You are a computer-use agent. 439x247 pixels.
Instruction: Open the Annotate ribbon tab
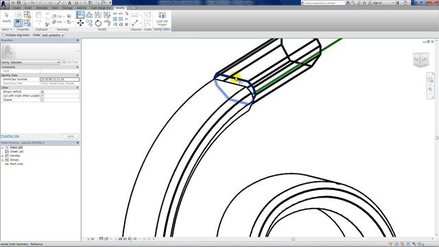pos(42,8)
